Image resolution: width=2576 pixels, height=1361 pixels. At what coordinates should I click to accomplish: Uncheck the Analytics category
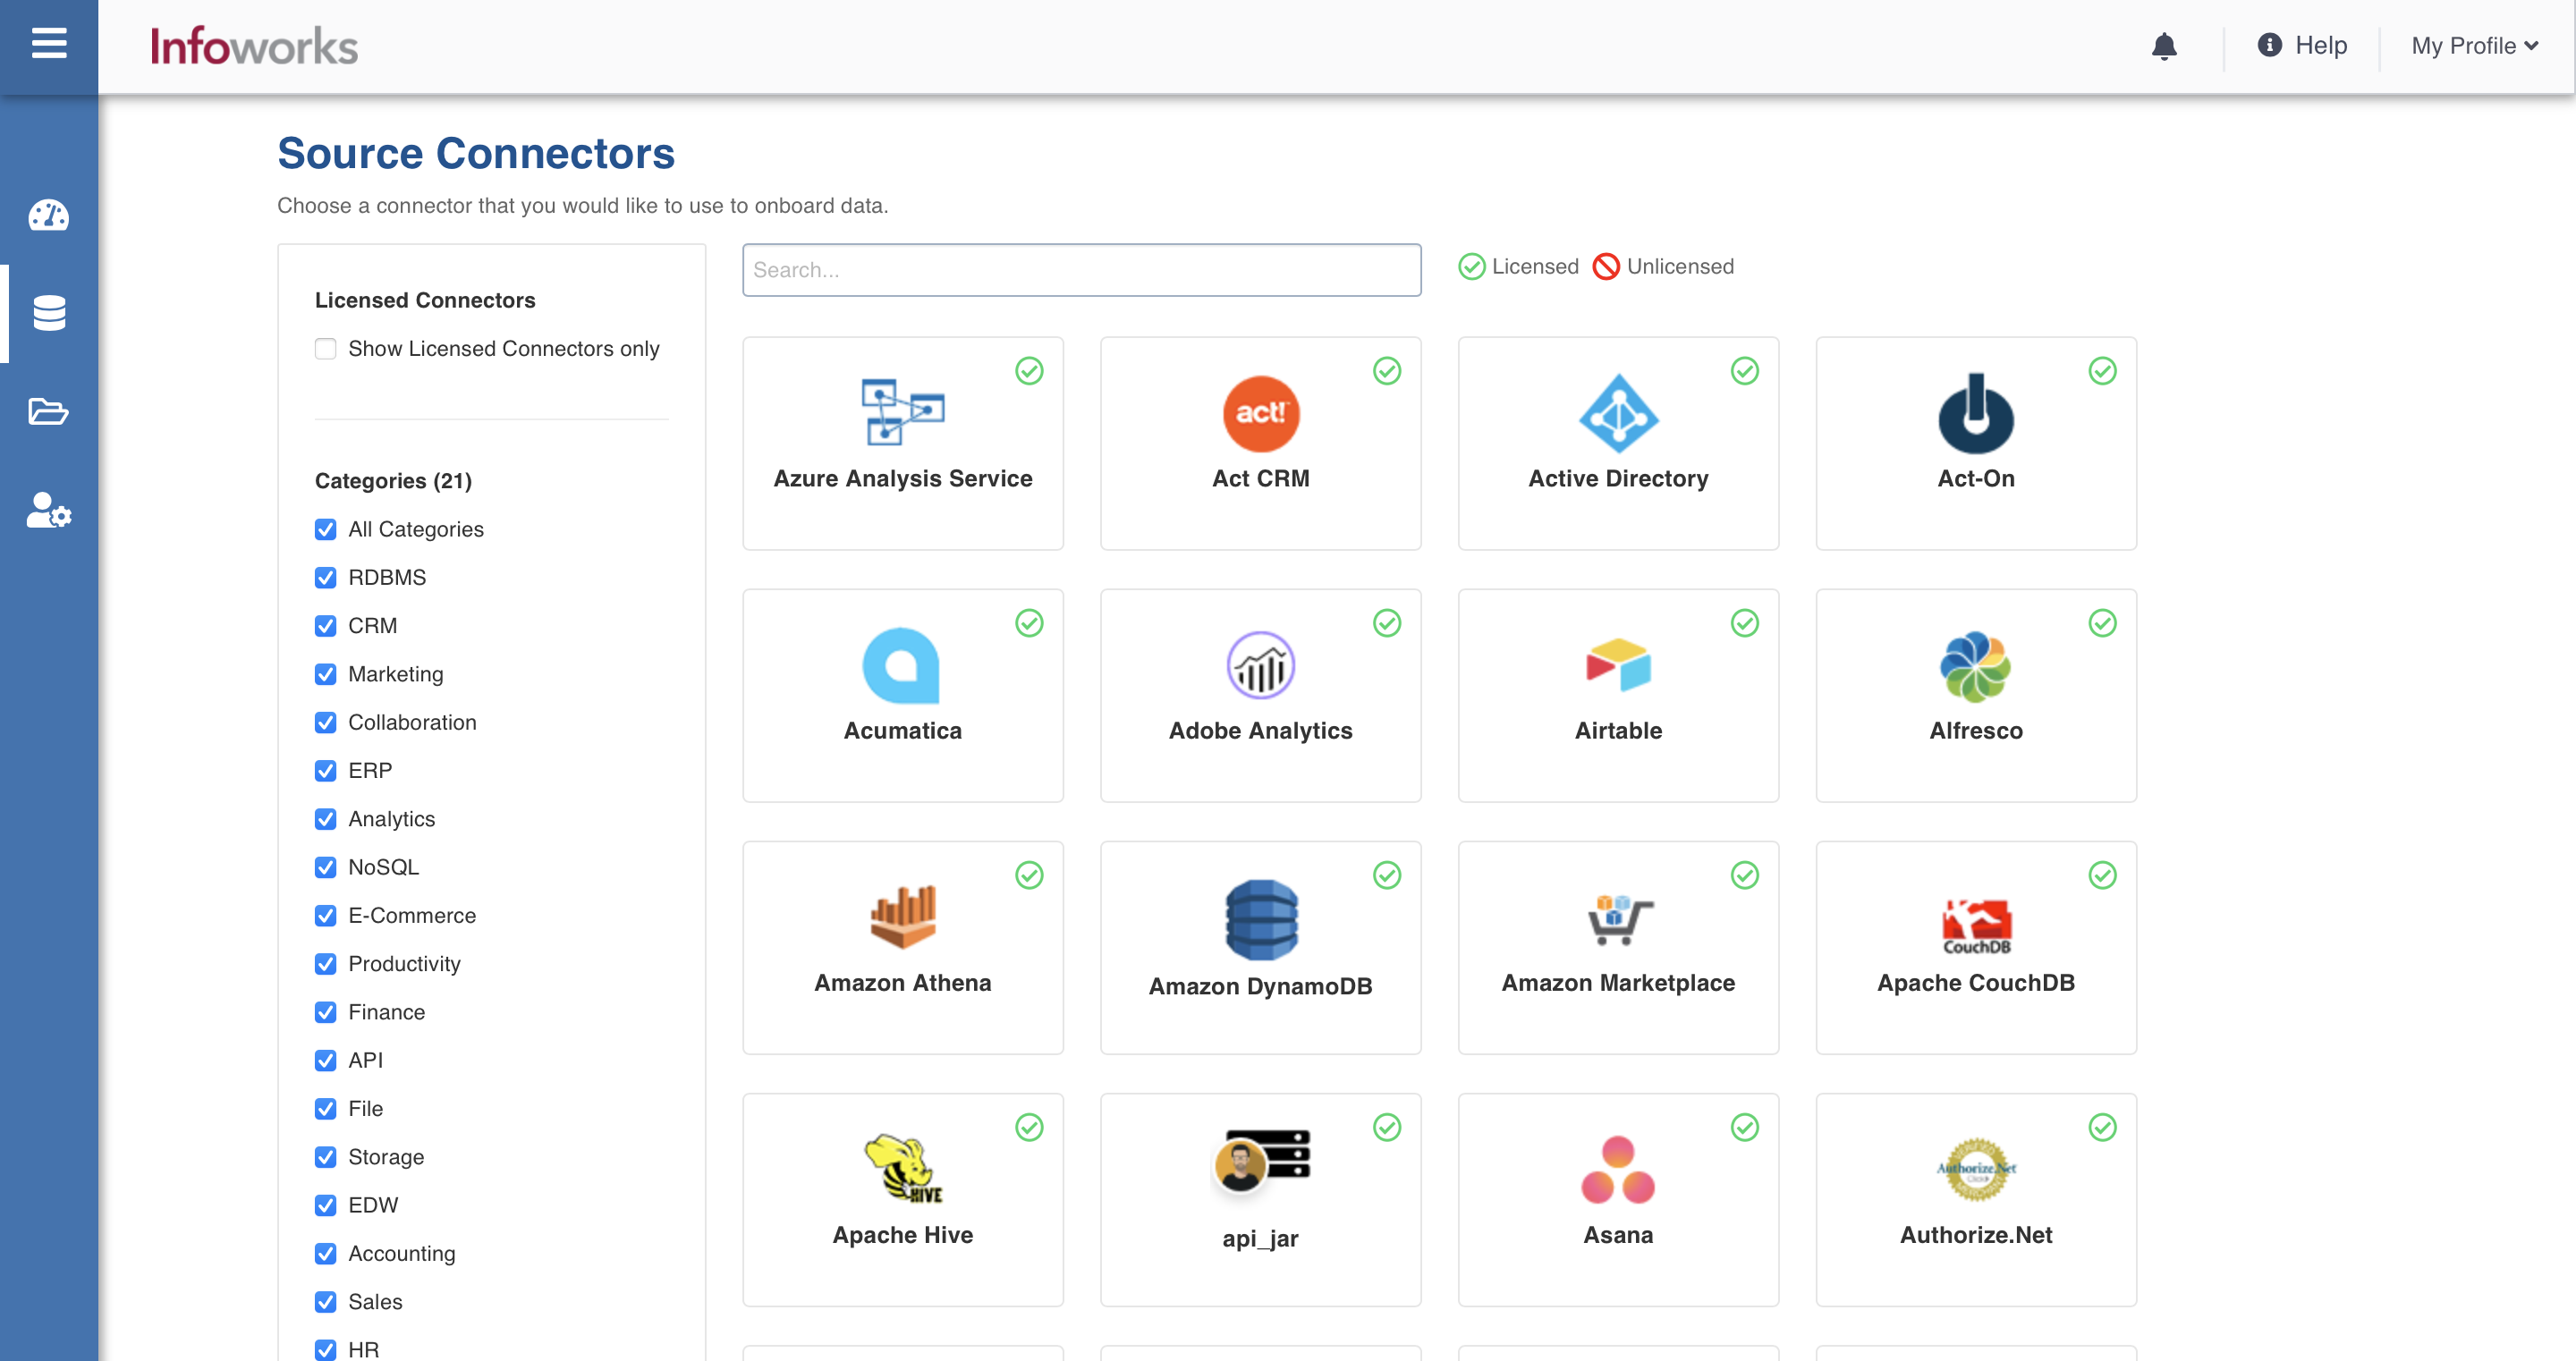click(x=325, y=819)
